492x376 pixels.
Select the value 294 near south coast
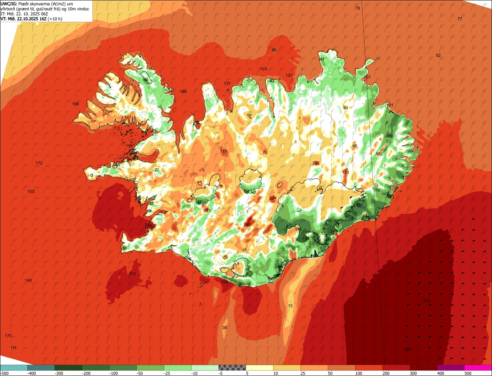coord(224,282)
